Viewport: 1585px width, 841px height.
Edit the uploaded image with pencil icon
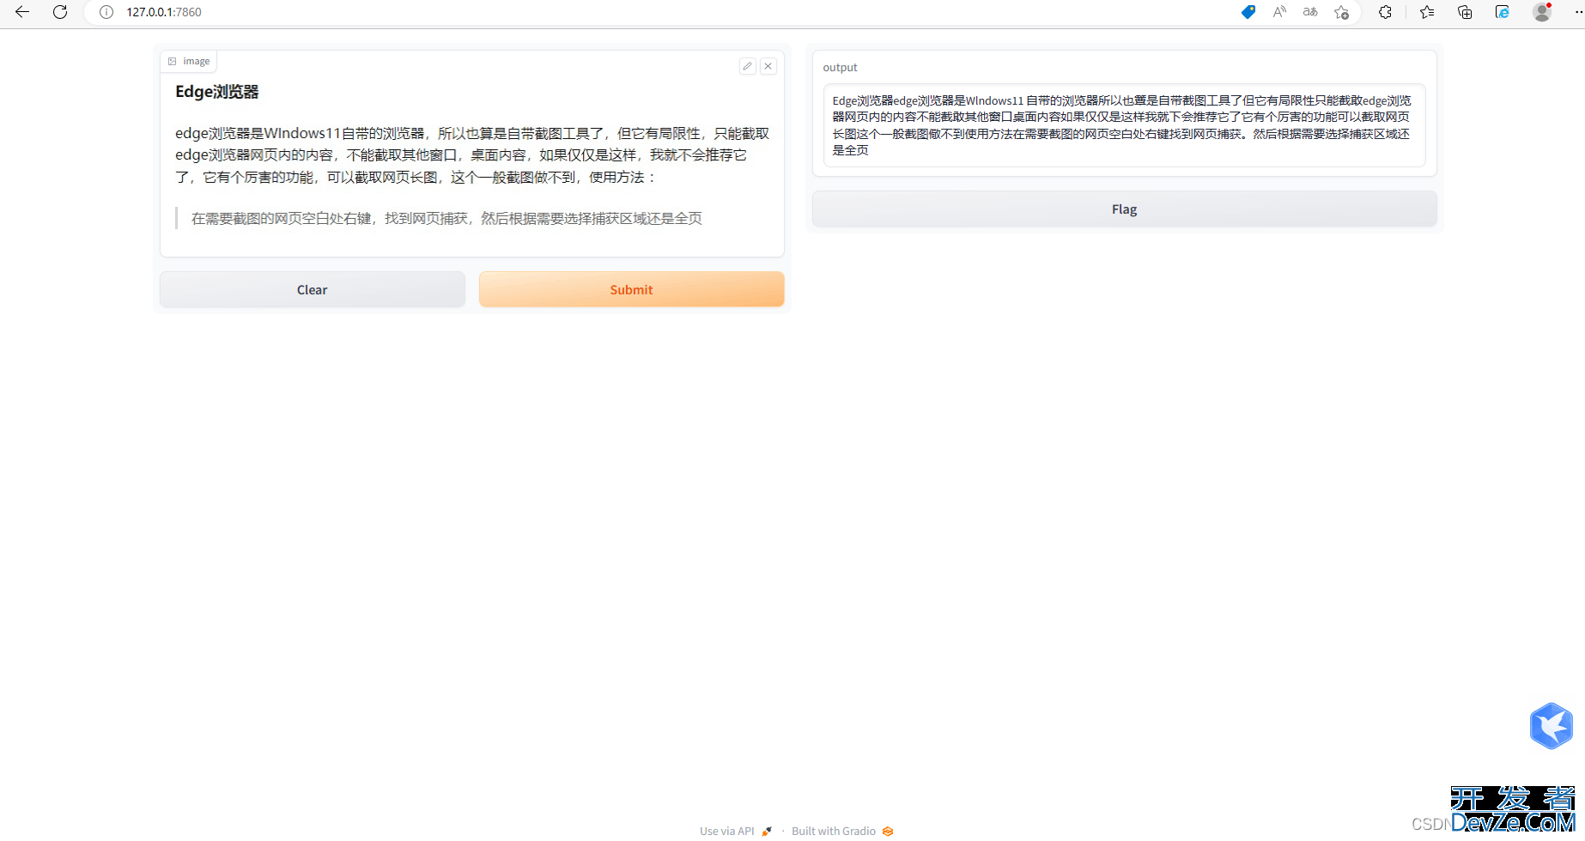pyautogui.click(x=748, y=66)
